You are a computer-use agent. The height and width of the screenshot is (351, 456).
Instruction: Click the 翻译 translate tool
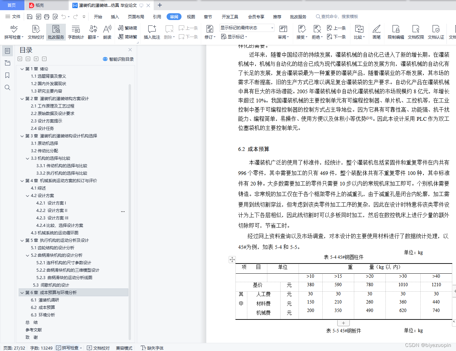tap(93, 32)
